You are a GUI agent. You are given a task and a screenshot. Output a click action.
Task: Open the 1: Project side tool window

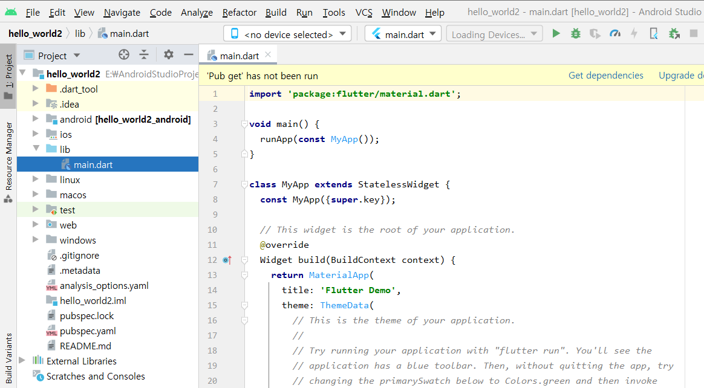[x=8, y=76]
